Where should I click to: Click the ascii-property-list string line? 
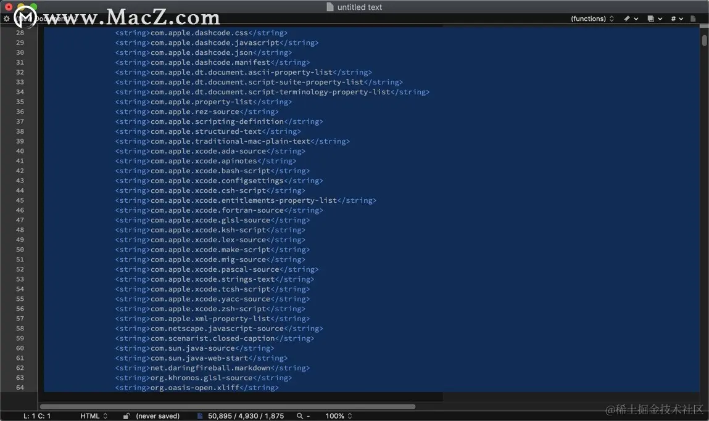243,72
